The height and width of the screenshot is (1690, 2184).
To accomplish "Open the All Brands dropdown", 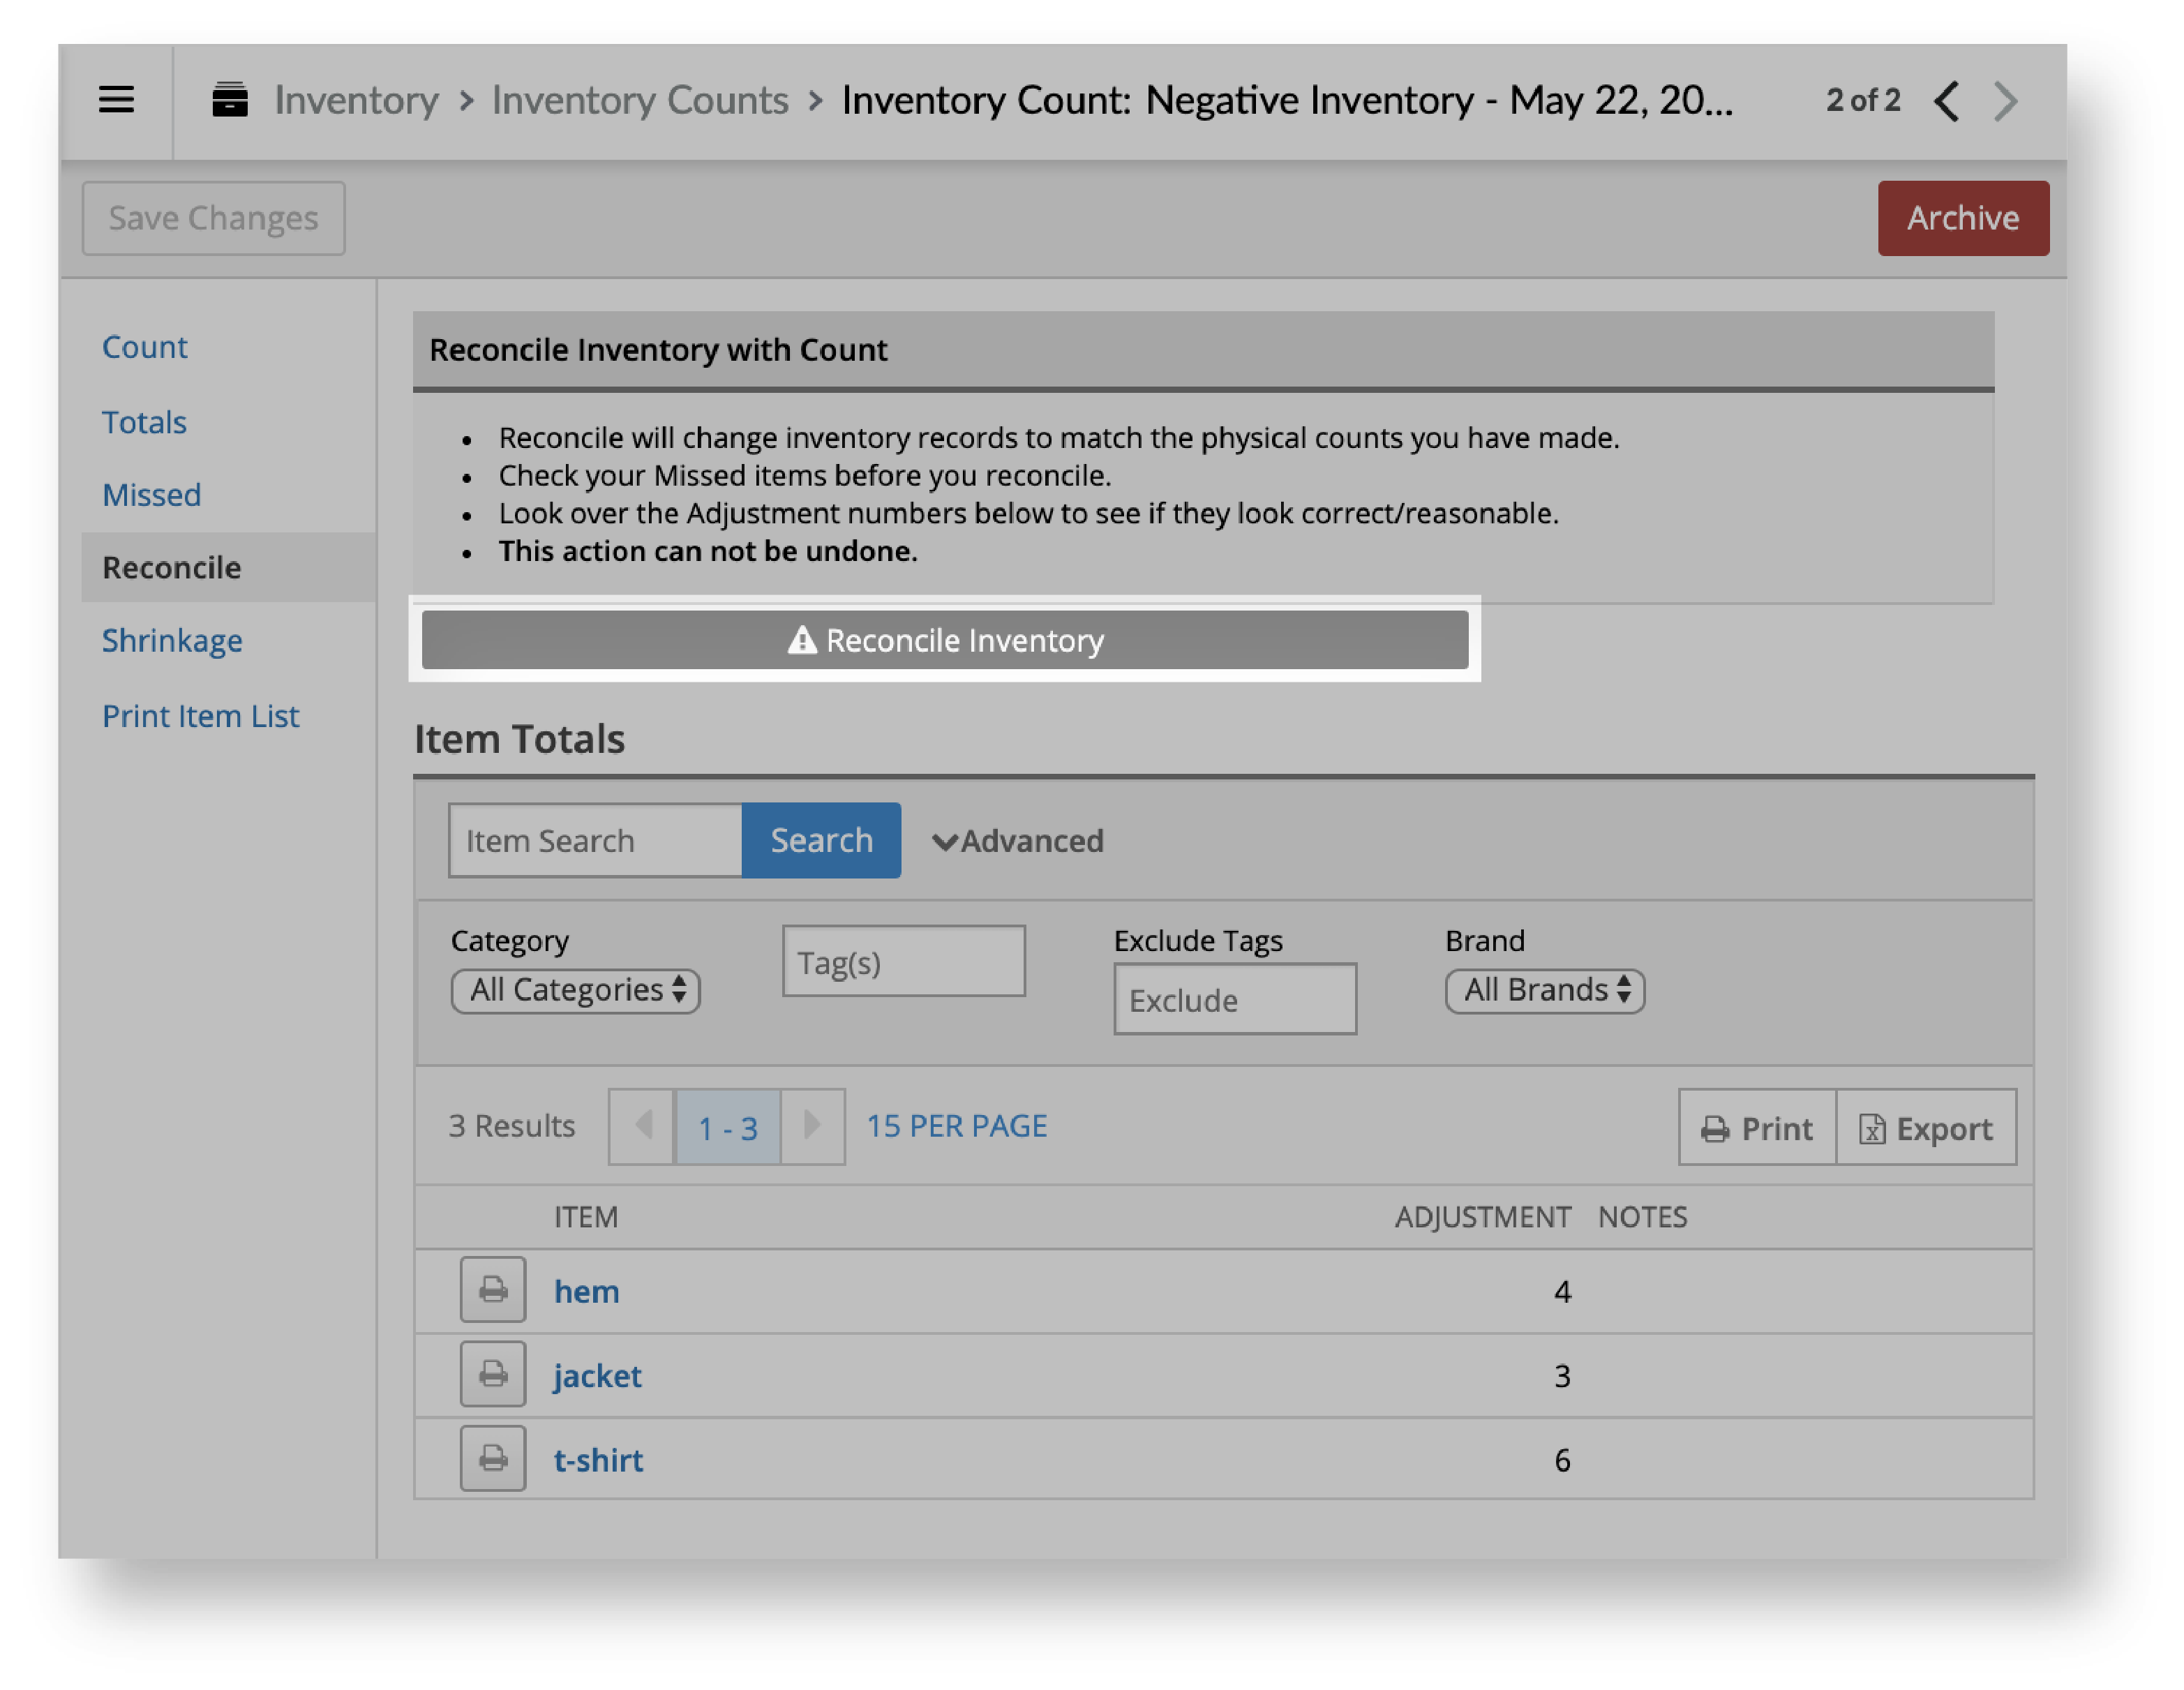I will coord(1544,990).
